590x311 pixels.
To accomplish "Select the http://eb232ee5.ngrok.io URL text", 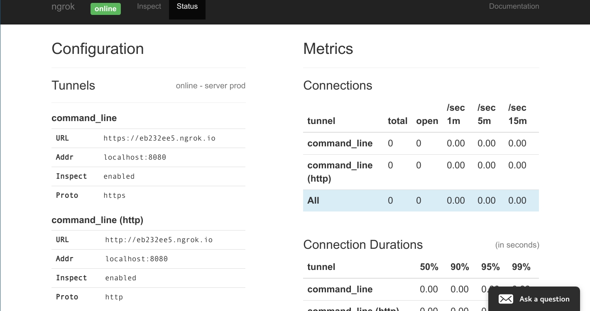I will tap(159, 240).
